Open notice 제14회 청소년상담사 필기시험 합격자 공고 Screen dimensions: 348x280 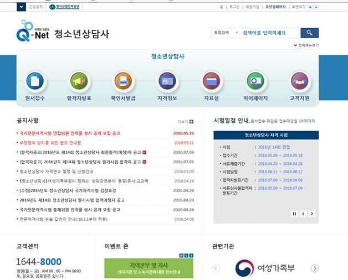coord(80,162)
